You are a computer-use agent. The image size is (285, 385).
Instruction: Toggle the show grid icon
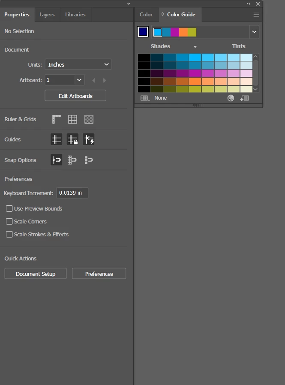72,119
